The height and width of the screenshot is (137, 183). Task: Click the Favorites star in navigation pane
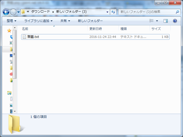[x=9, y=31]
